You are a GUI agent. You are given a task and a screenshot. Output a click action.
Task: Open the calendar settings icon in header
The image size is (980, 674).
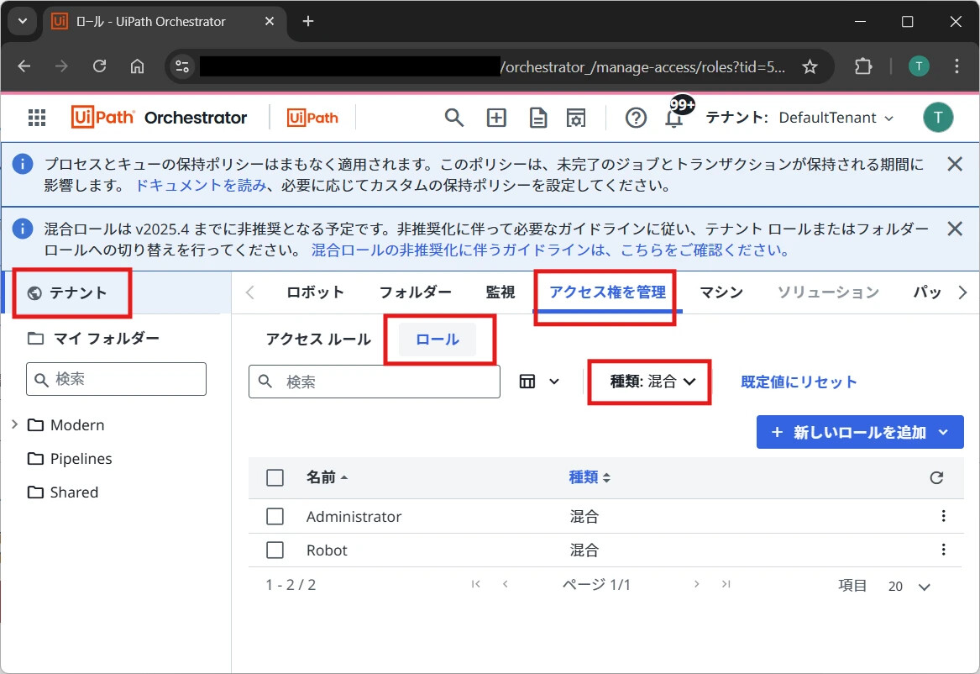click(576, 118)
